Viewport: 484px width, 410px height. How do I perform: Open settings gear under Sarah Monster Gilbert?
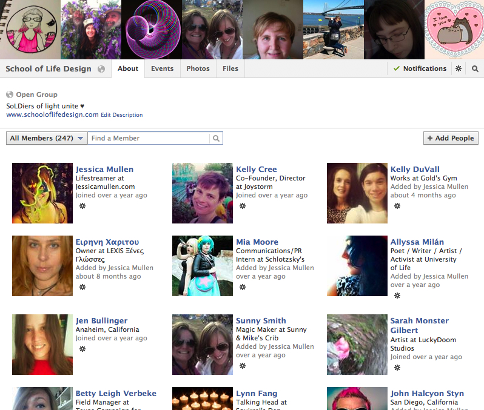point(397,368)
